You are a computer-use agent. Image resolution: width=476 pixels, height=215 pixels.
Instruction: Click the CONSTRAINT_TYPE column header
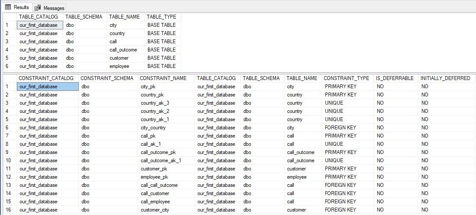[346, 78]
